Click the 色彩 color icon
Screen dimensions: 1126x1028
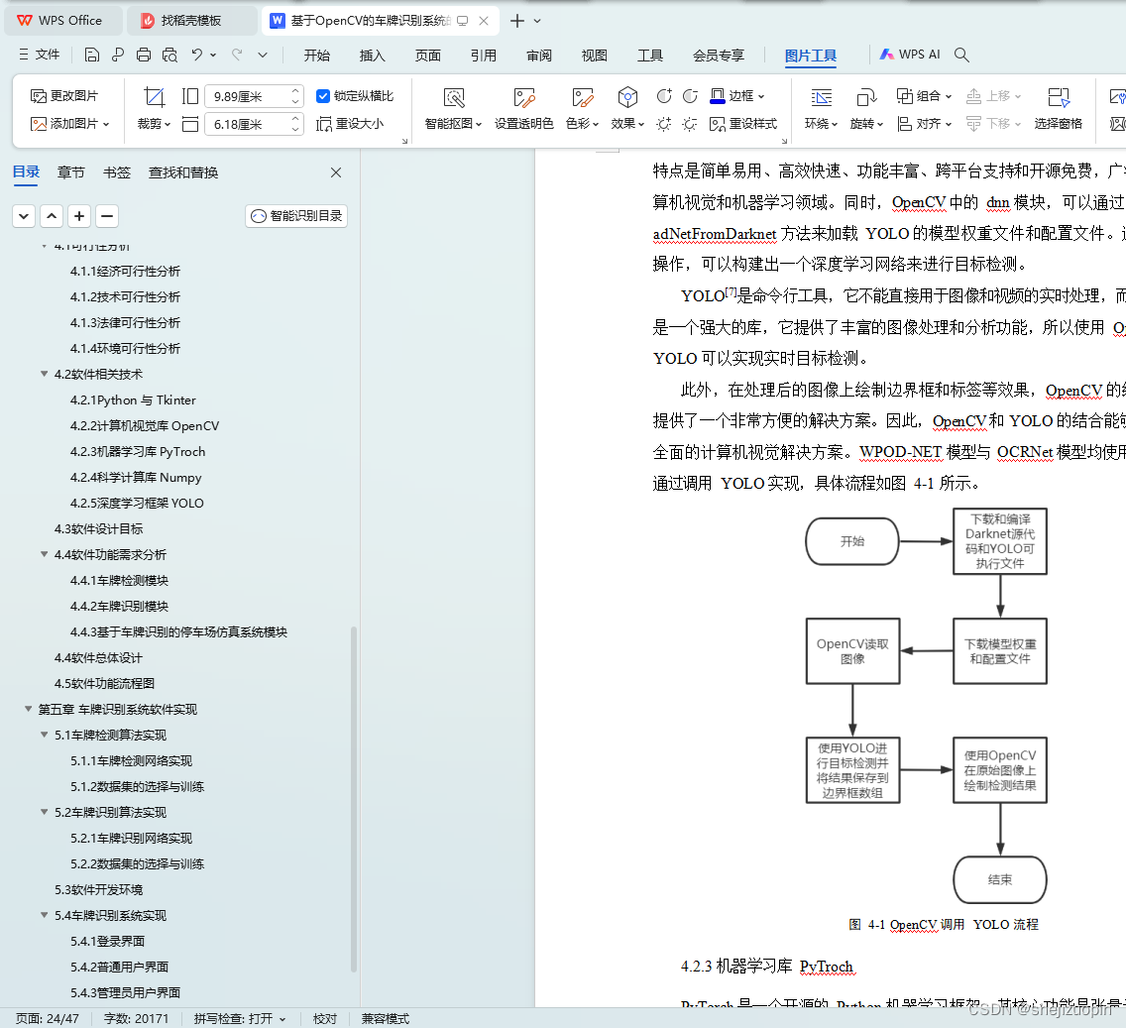(x=583, y=98)
